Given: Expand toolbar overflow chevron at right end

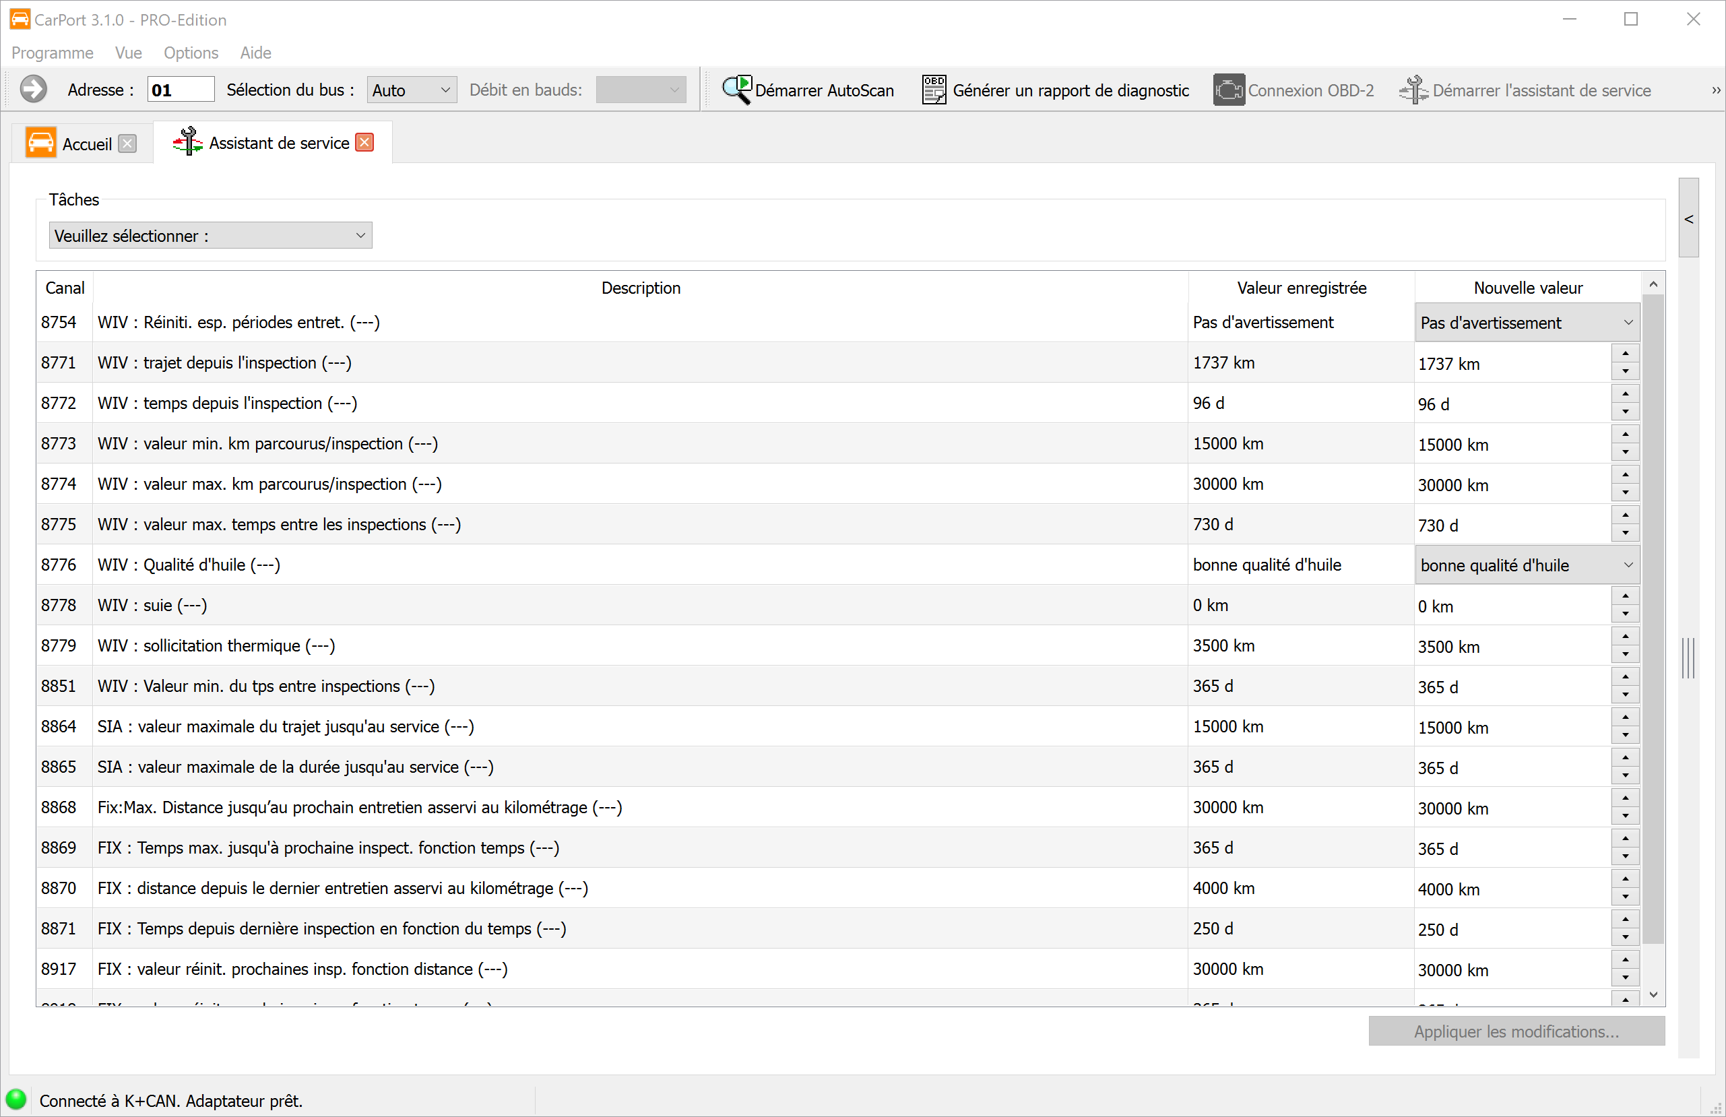Looking at the screenshot, I should coord(1715,90).
